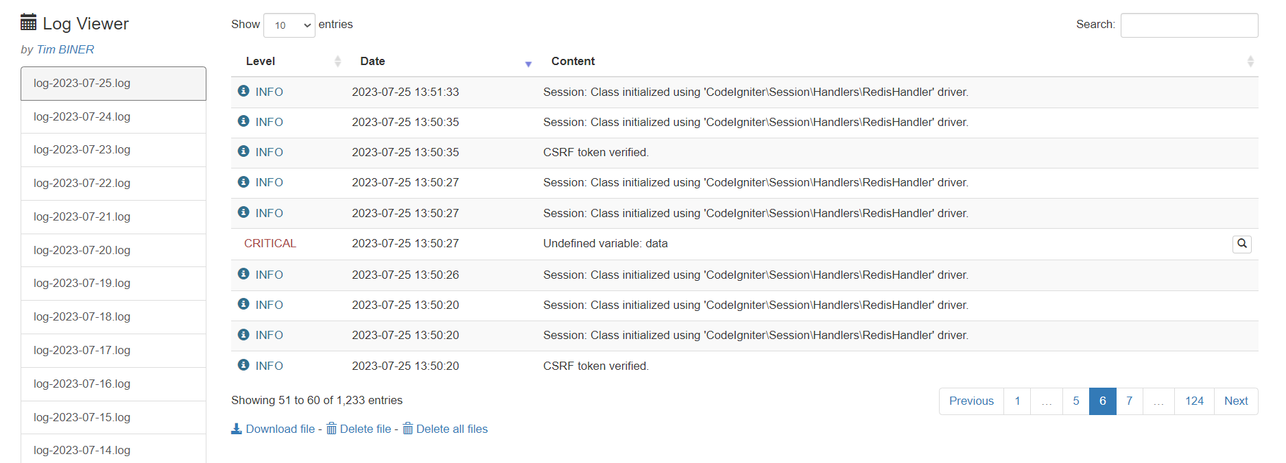Toggle the Date column sort arrow
The height and width of the screenshot is (463, 1286).
[x=528, y=63]
